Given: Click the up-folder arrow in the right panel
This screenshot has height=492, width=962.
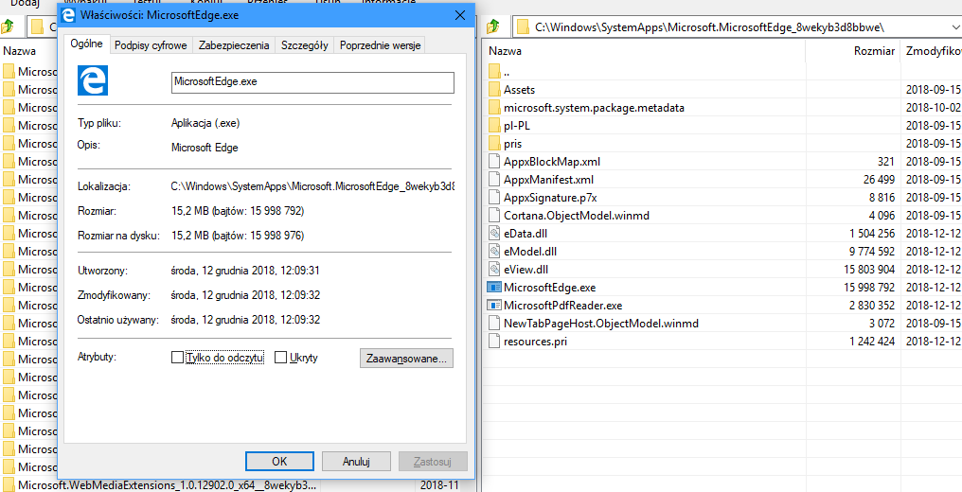Looking at the screenshot, I should click(x=494, y=26).
